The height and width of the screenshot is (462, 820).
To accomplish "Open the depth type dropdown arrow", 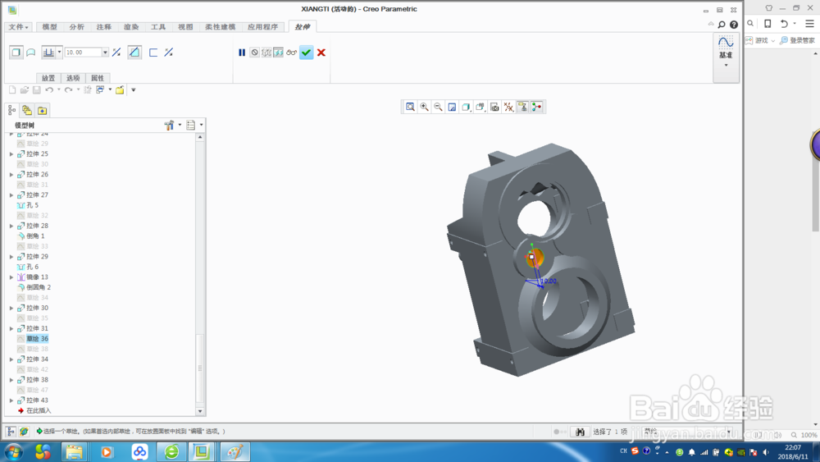I will pyautogui.click(x=60, y=53).
